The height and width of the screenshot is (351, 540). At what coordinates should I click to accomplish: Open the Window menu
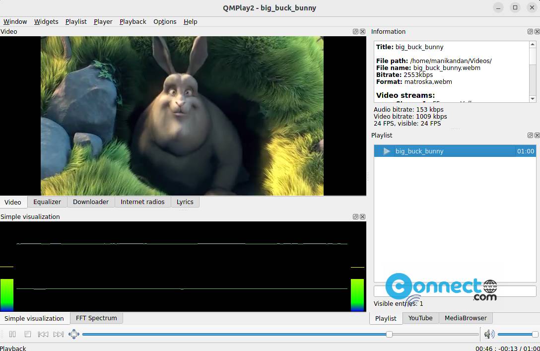(x=15, y=22)
